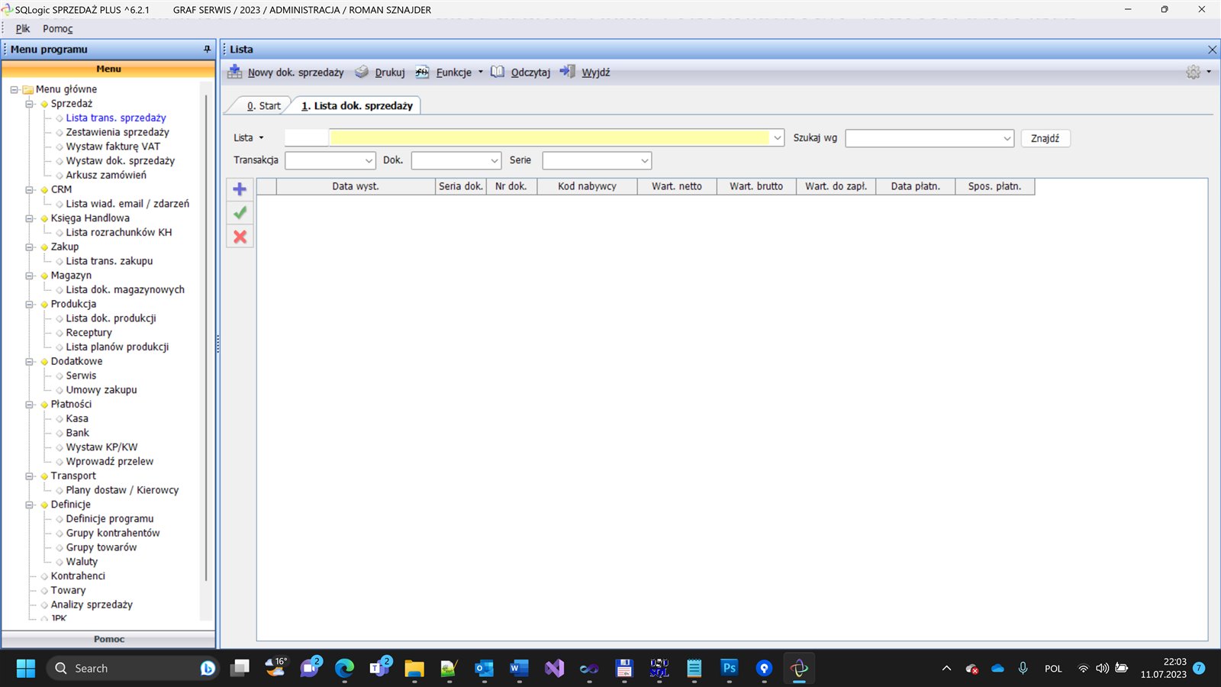Click Nowy dok. sprzedaży toolbar icon
Screen dimensions: 1221x687
[x=235, y=72]
